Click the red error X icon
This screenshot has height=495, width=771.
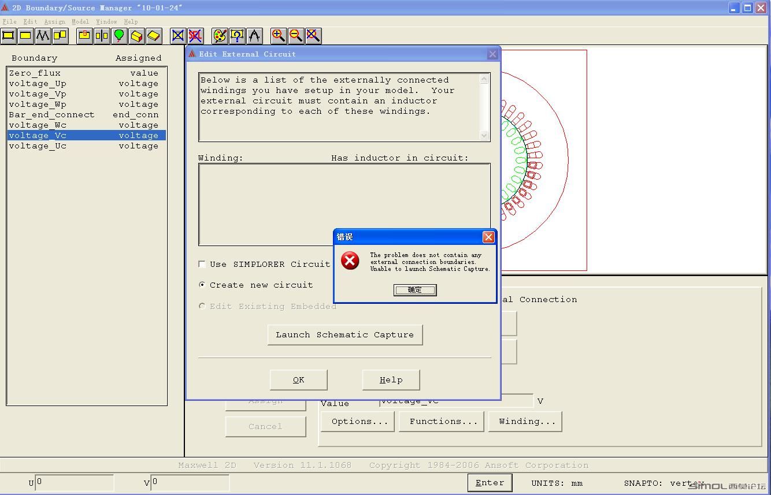click(x=350, y=260)
